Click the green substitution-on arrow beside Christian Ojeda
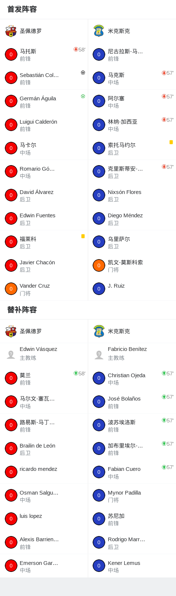Viewport: 176px width, 596px height. point(164,373)
